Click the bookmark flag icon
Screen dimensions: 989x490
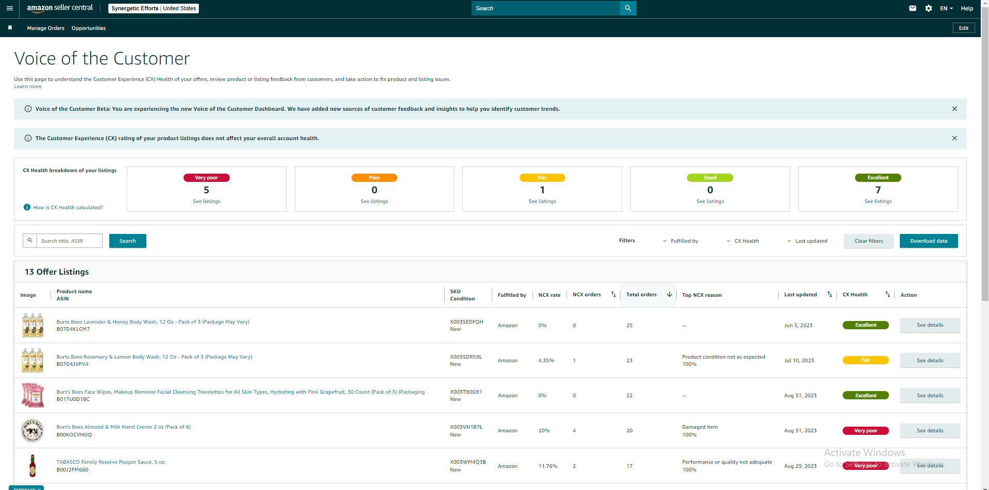tap(10, 28)
